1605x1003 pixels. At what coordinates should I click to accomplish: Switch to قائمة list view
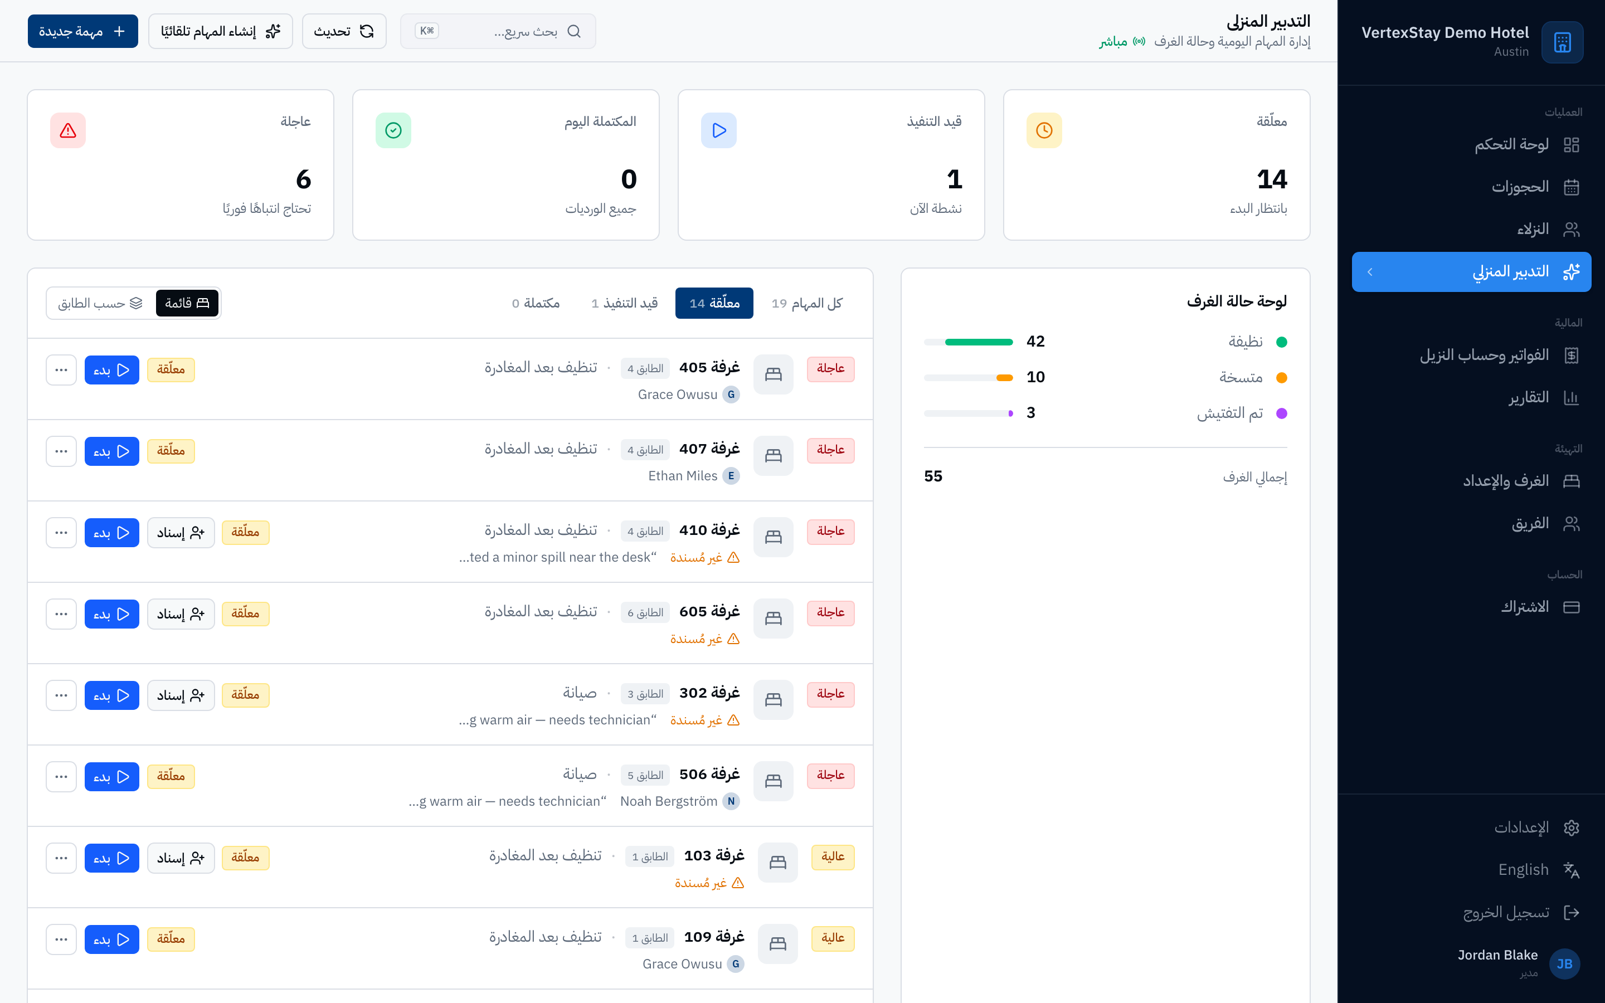point(187,303)
